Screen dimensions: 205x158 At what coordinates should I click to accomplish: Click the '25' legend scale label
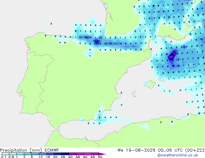63,157
